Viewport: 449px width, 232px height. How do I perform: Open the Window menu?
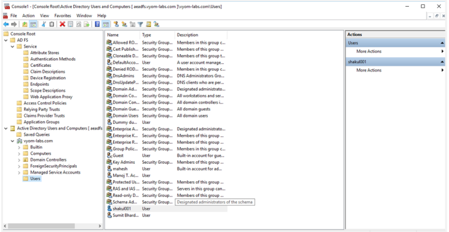coord(84,16)
